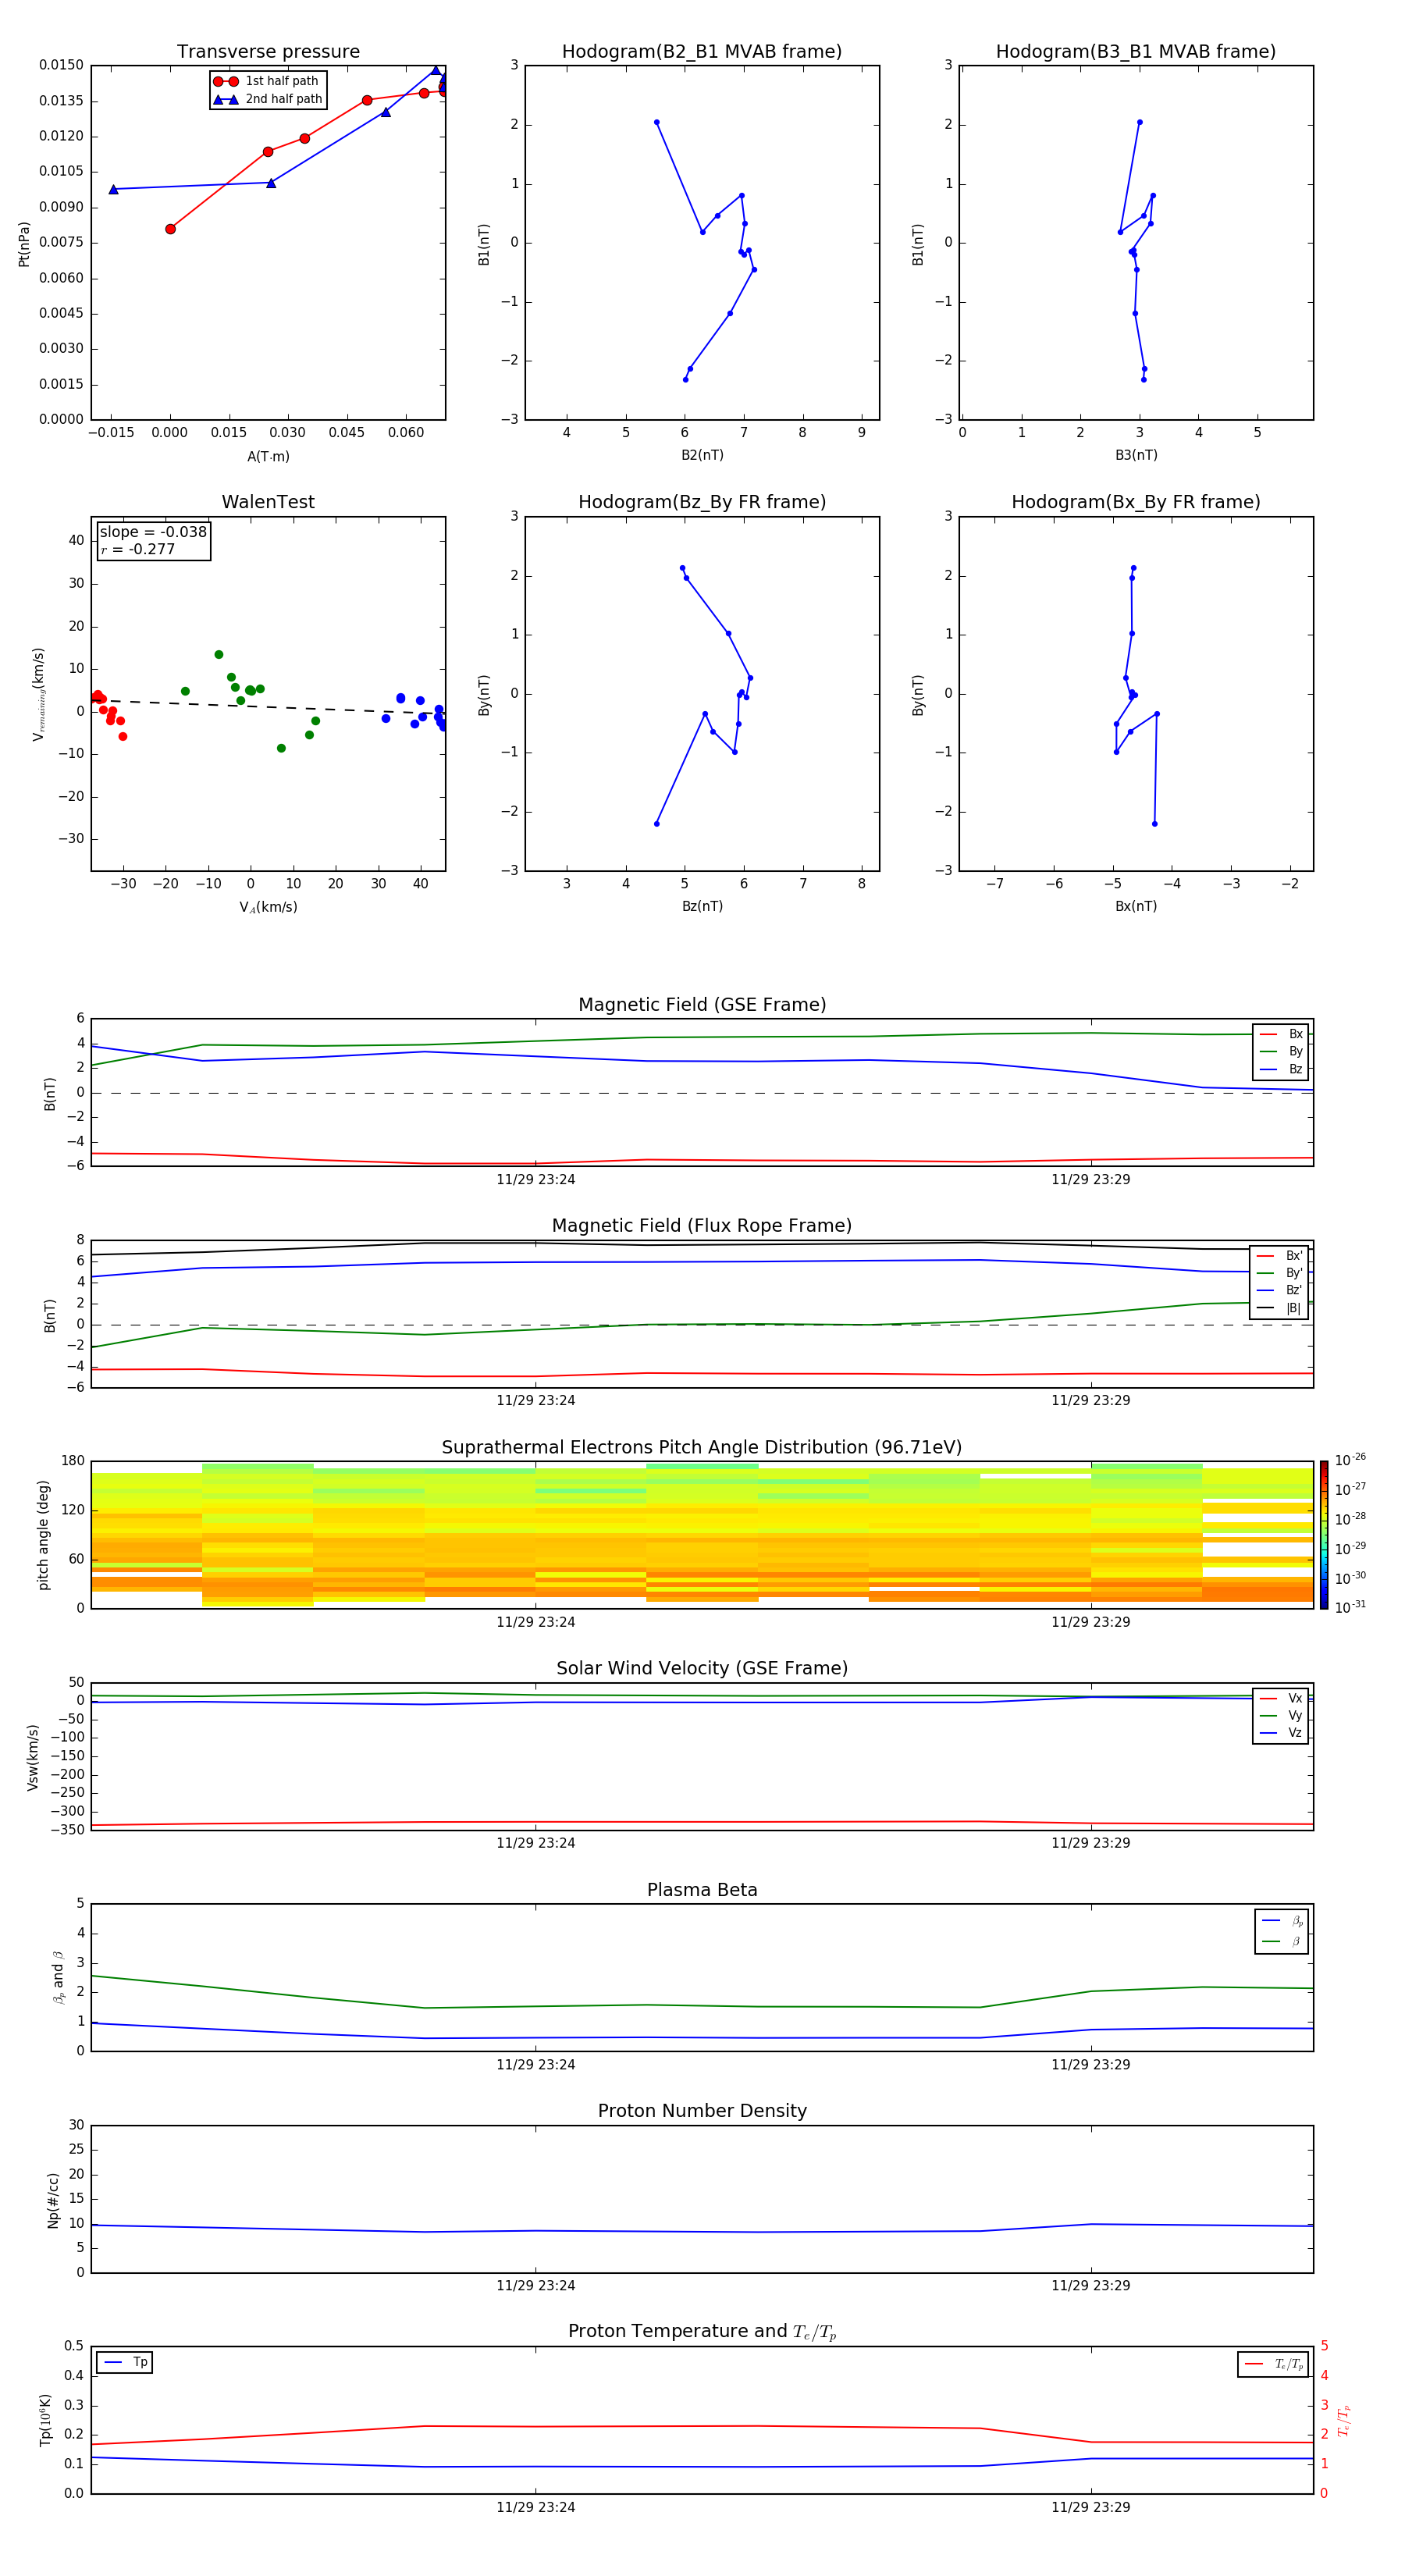Image resolution: width=1405 pixels, height=2576 pixels.
Task: Click the "V_A(km/s)" axis label
Action: point(268,907)
